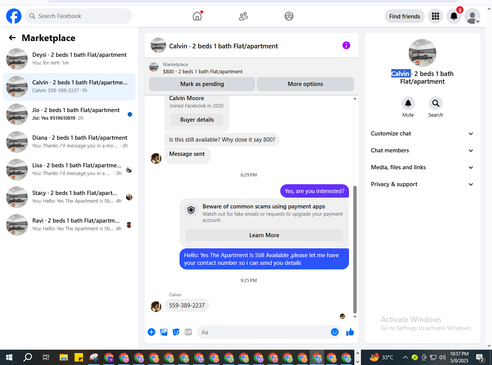Expand the Chat members section
492x365 pixels.
point(422,150)
